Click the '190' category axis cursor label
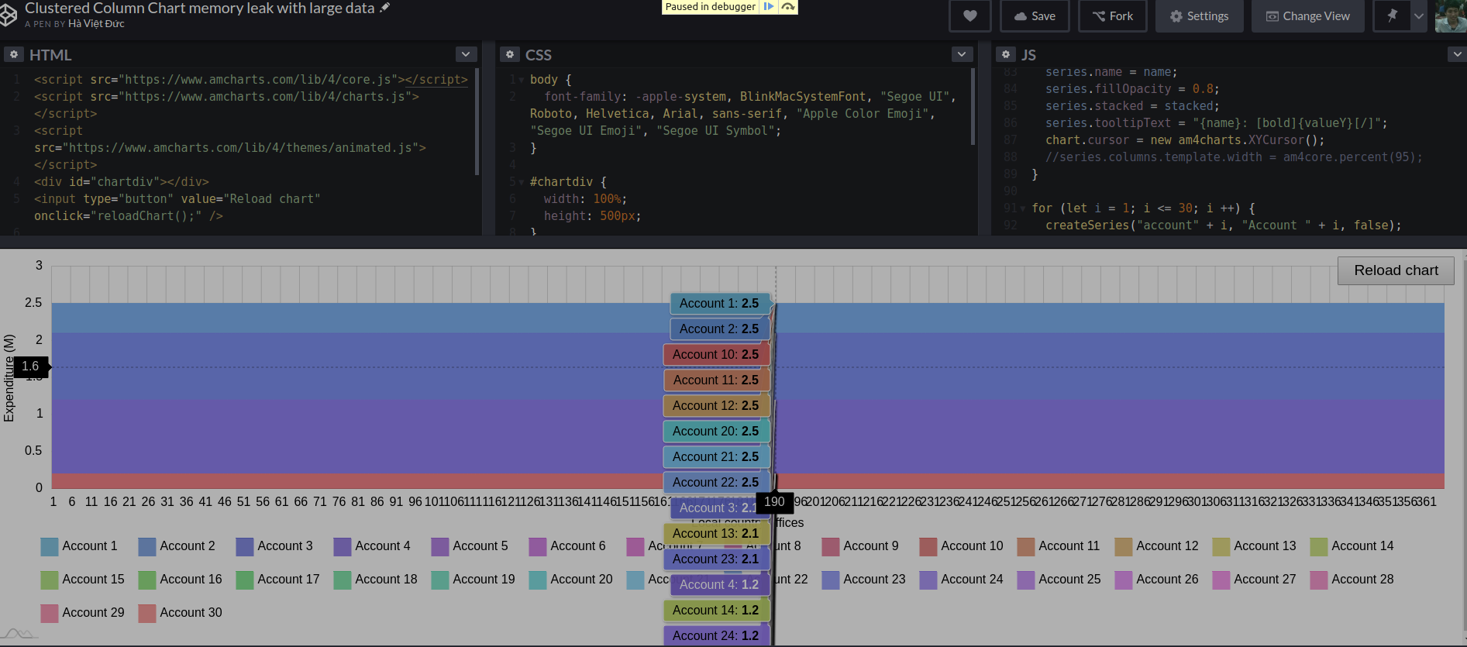Image resolution: width=1467 pixels, height=647 pixels. click(x=774, y=501)
